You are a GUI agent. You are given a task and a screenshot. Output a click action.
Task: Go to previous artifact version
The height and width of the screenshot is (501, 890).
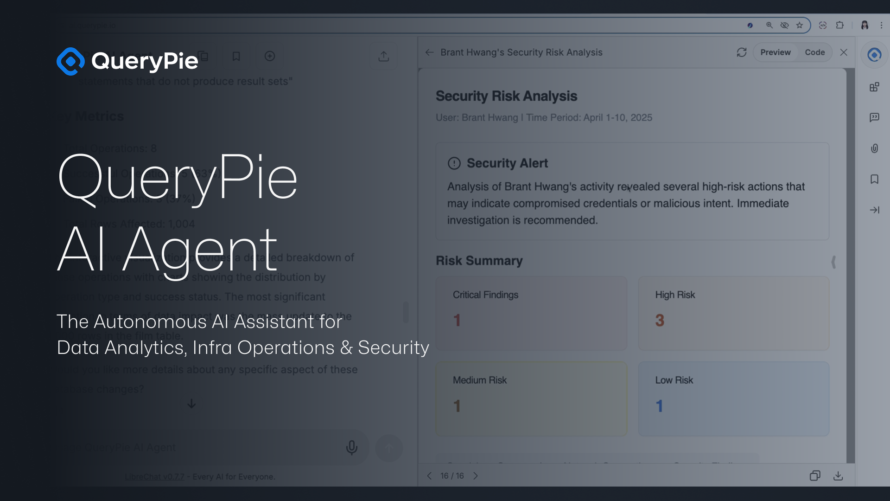click(x=429, y=476)
